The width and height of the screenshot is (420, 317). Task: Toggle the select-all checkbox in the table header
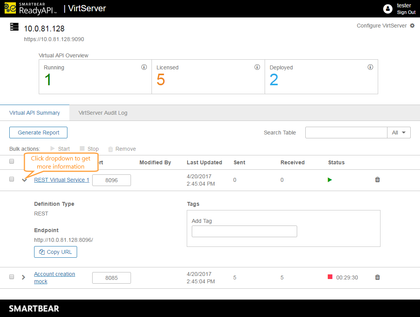coord(12,161)
